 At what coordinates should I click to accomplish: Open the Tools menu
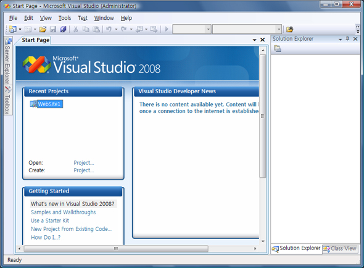click(x=65, y=18)
